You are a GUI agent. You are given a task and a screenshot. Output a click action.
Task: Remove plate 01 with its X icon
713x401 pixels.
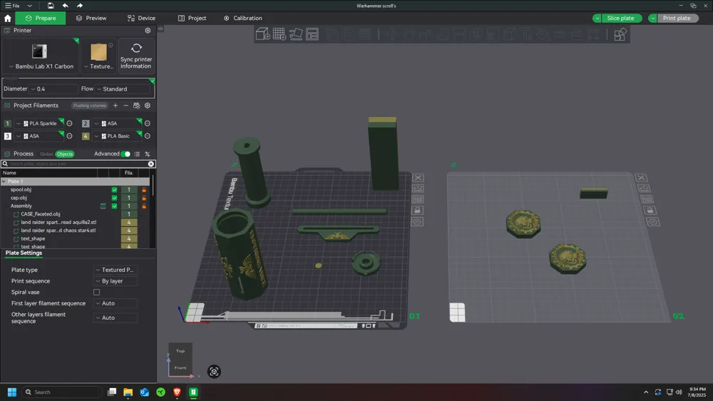418,178
